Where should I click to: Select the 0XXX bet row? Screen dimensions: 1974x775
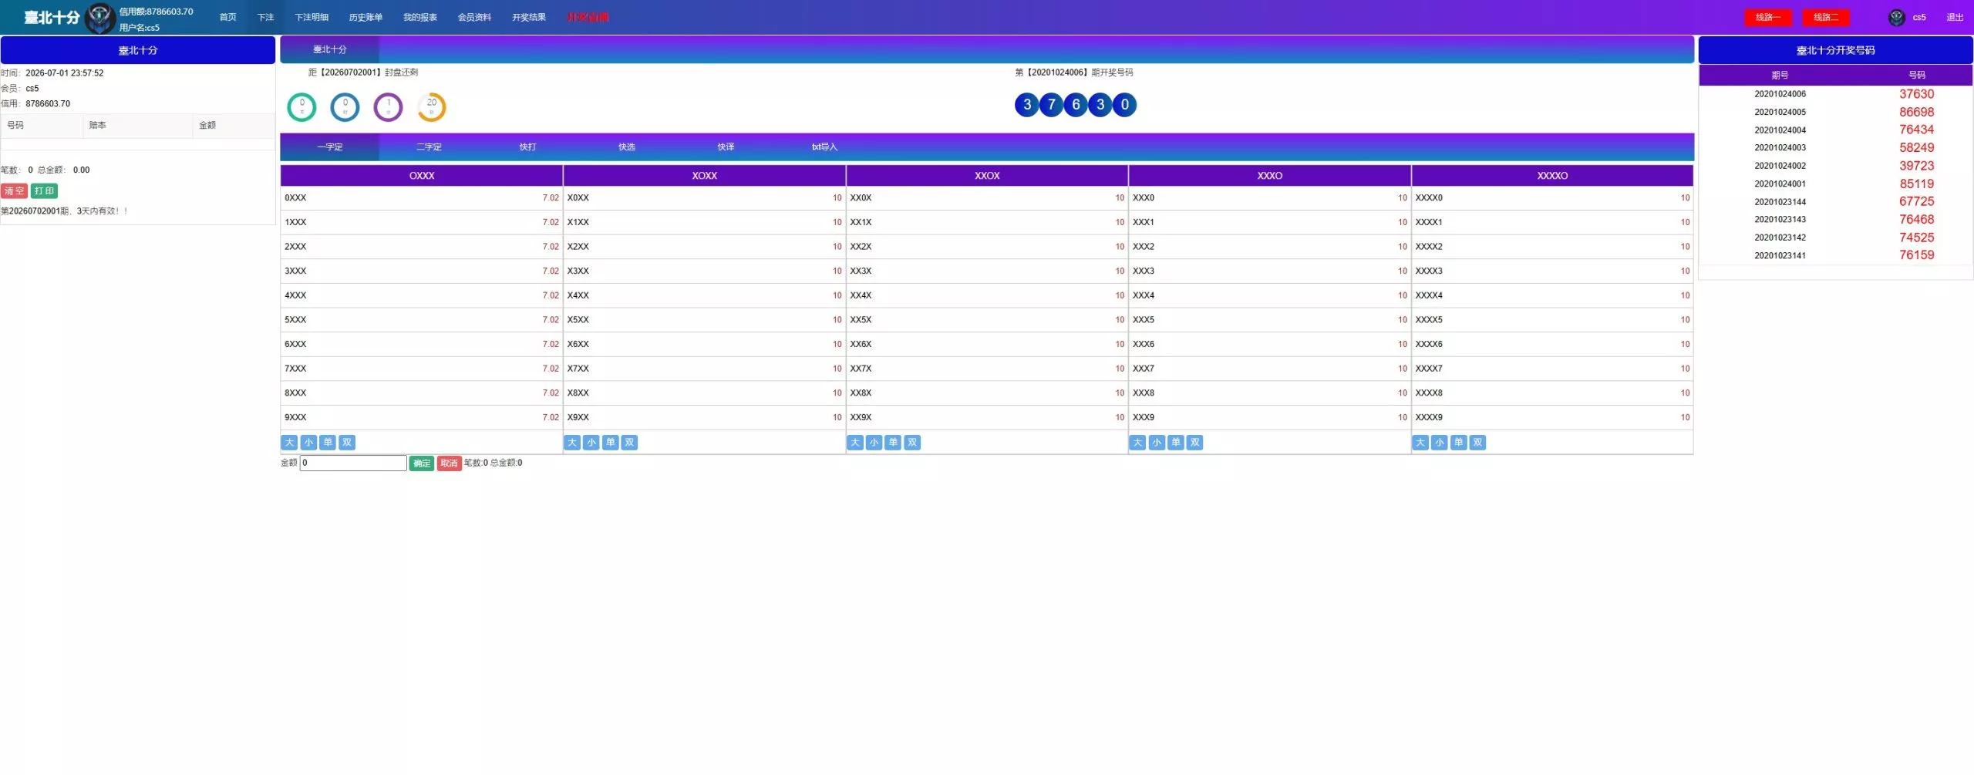(x=422, y=198)
